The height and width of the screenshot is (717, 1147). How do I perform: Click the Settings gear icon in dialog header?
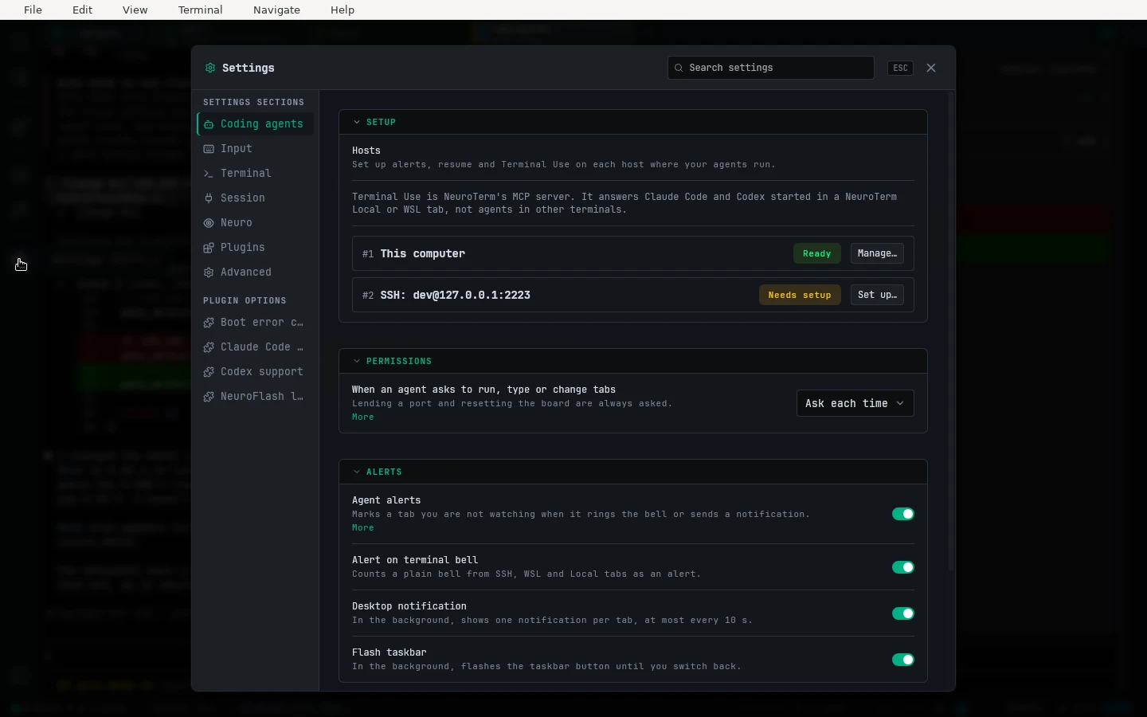coord(210,68)
